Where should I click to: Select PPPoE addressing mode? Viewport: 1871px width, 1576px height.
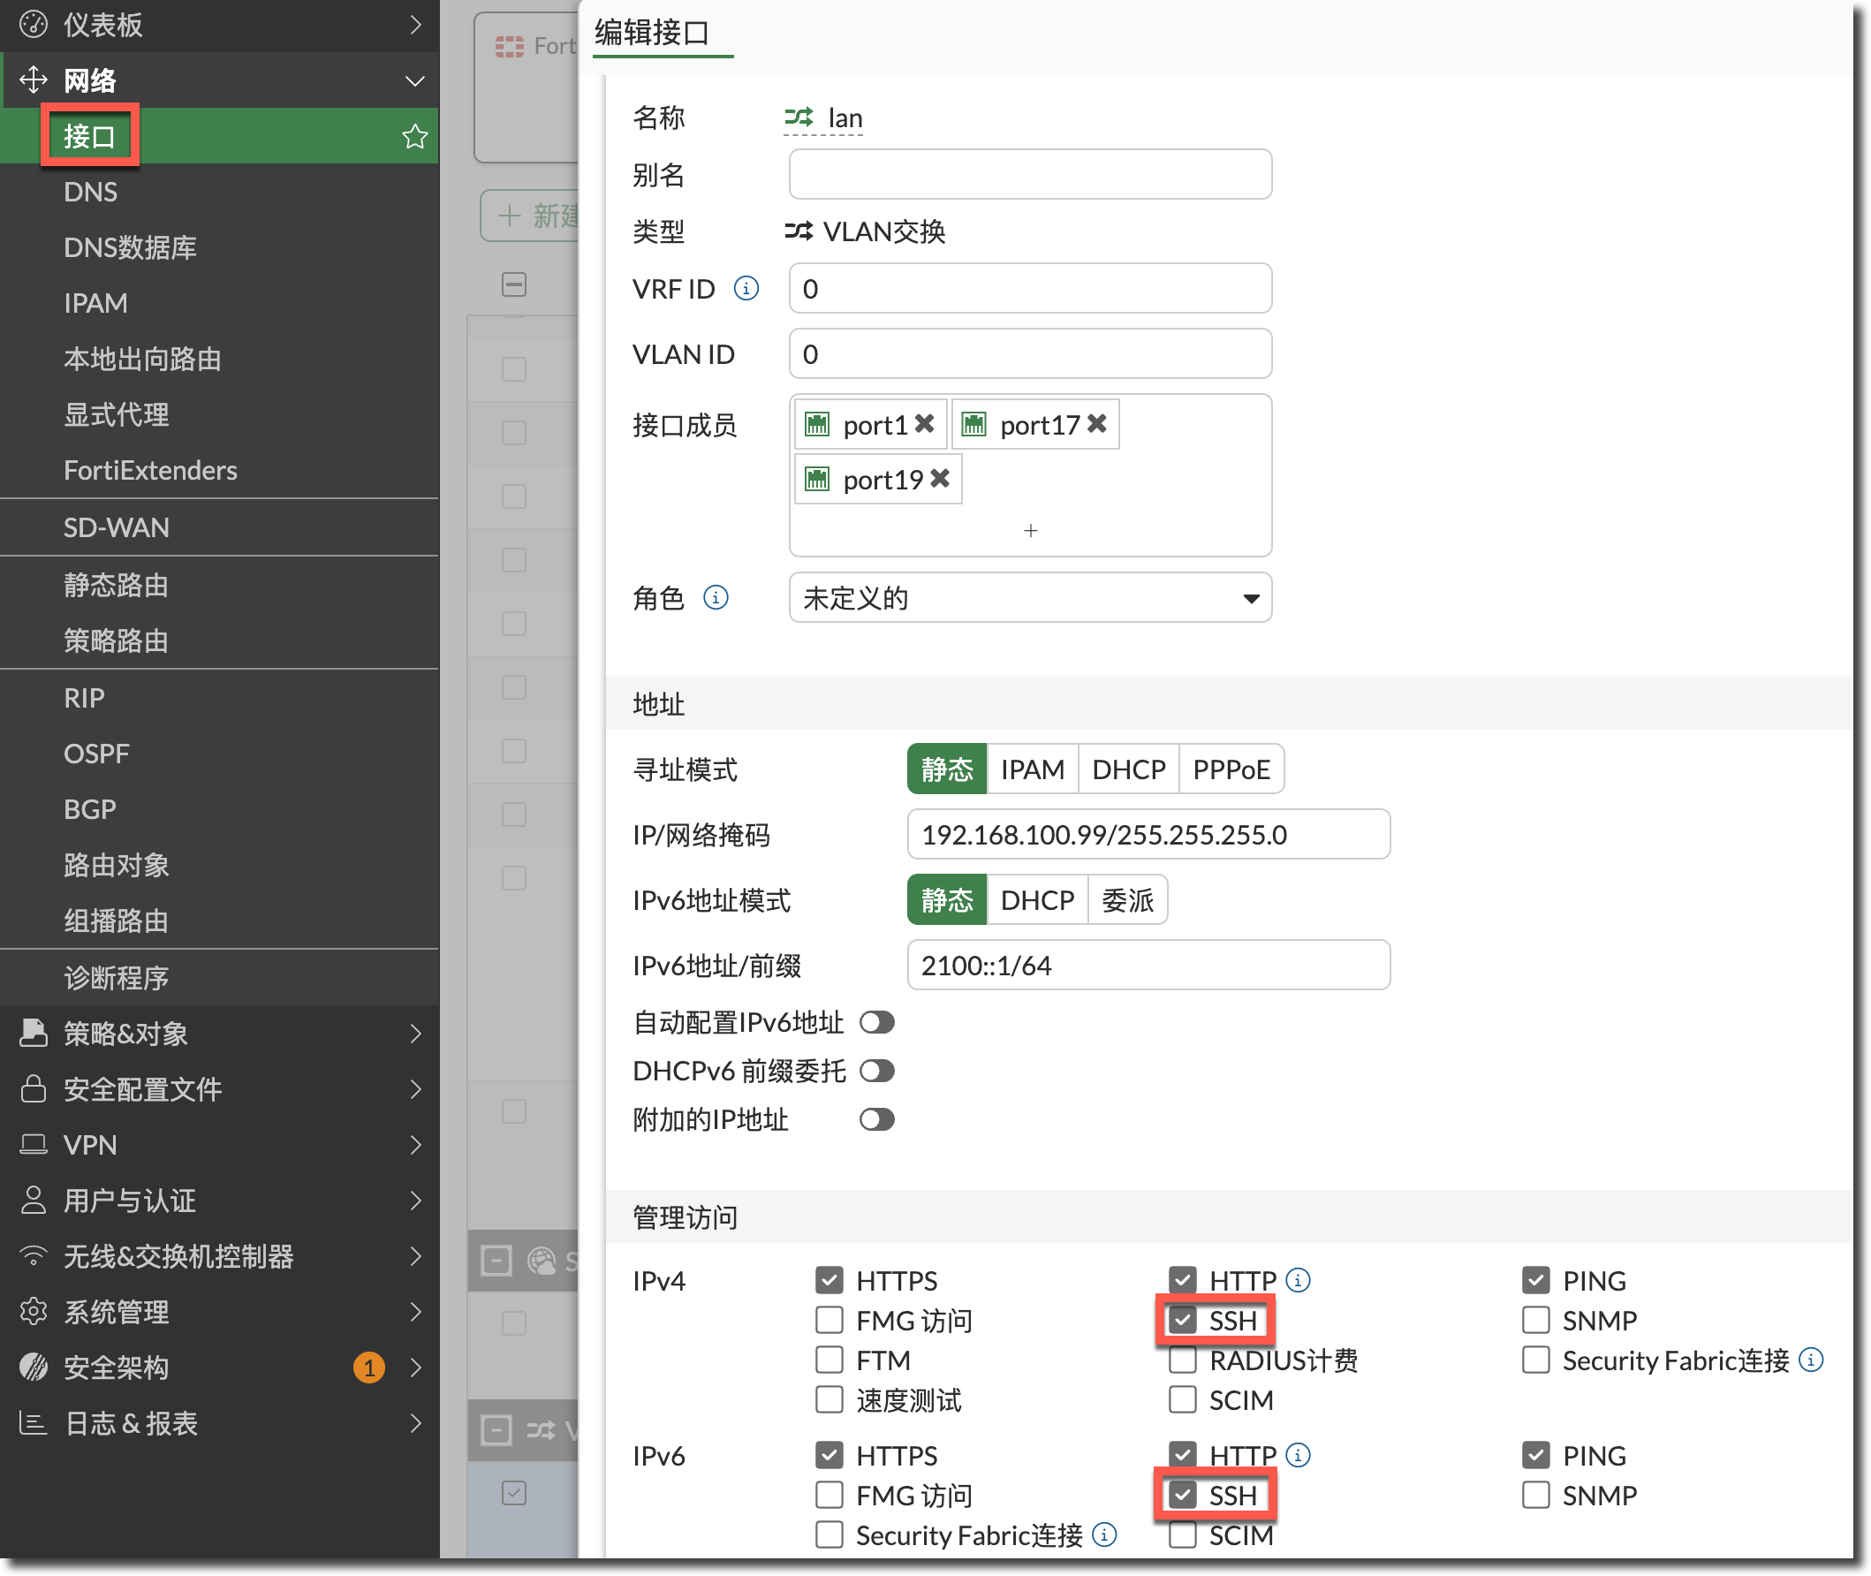click(x=1231, y=769)
